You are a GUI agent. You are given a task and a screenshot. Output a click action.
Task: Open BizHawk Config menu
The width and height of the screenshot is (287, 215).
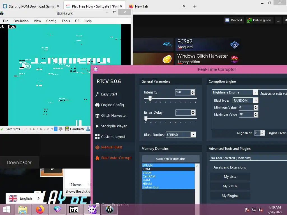[x=51, y=21]
